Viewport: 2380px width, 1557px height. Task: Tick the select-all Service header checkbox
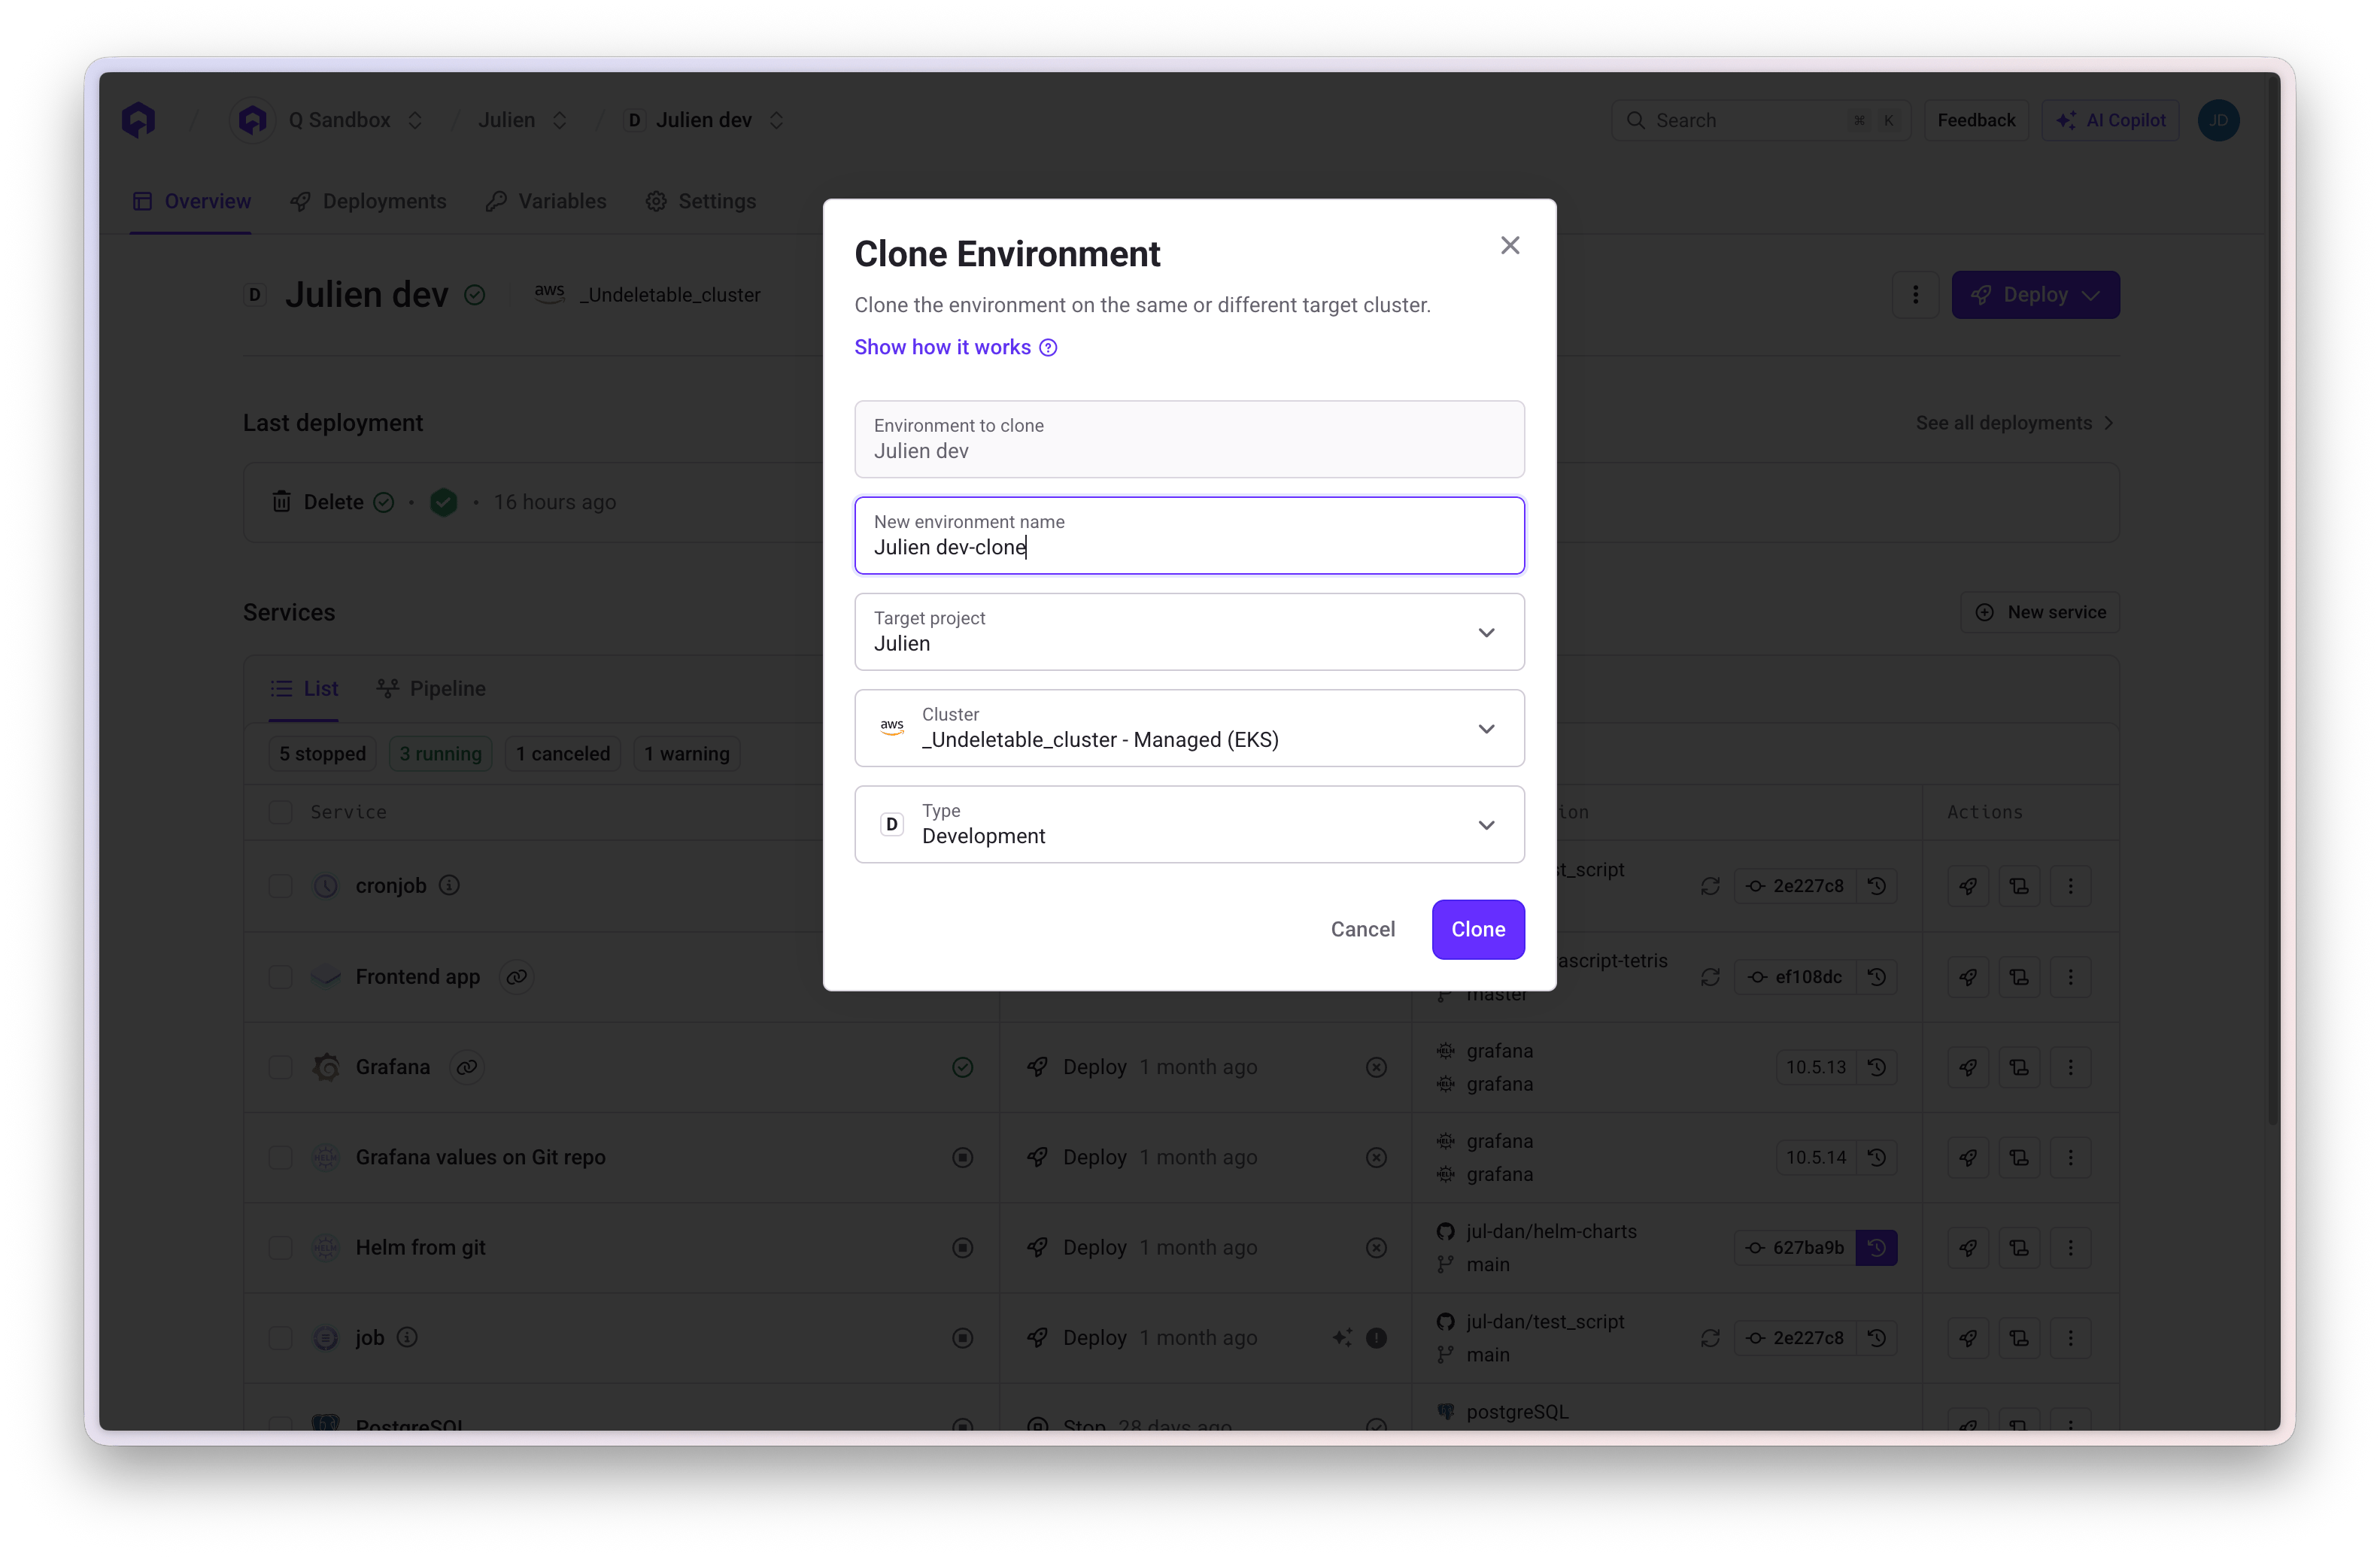(x=281, y=812)
